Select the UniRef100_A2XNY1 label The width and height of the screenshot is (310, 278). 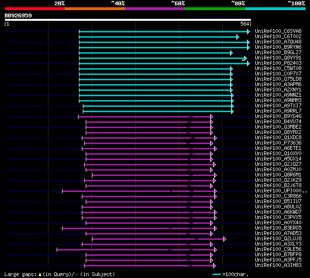278,90
